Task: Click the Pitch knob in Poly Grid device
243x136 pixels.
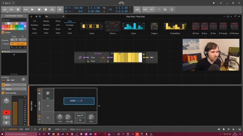Action: [x=60, y=117]
